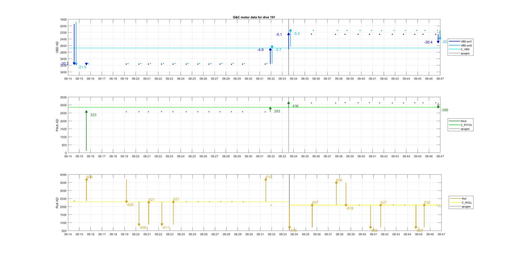The height and width of the screenshot is (259, 523).
Task: Click the roll down-arrow labeled -626
Action: click(x=126, y=191)
